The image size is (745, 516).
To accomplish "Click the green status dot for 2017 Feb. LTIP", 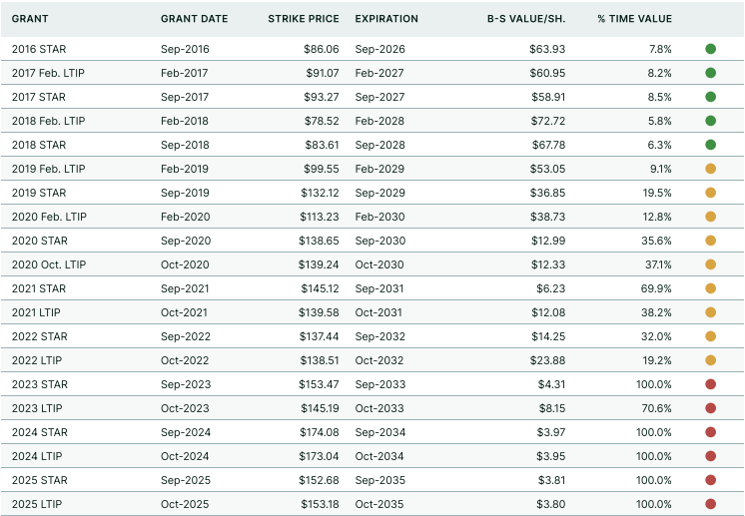I will tap(710, 73).
